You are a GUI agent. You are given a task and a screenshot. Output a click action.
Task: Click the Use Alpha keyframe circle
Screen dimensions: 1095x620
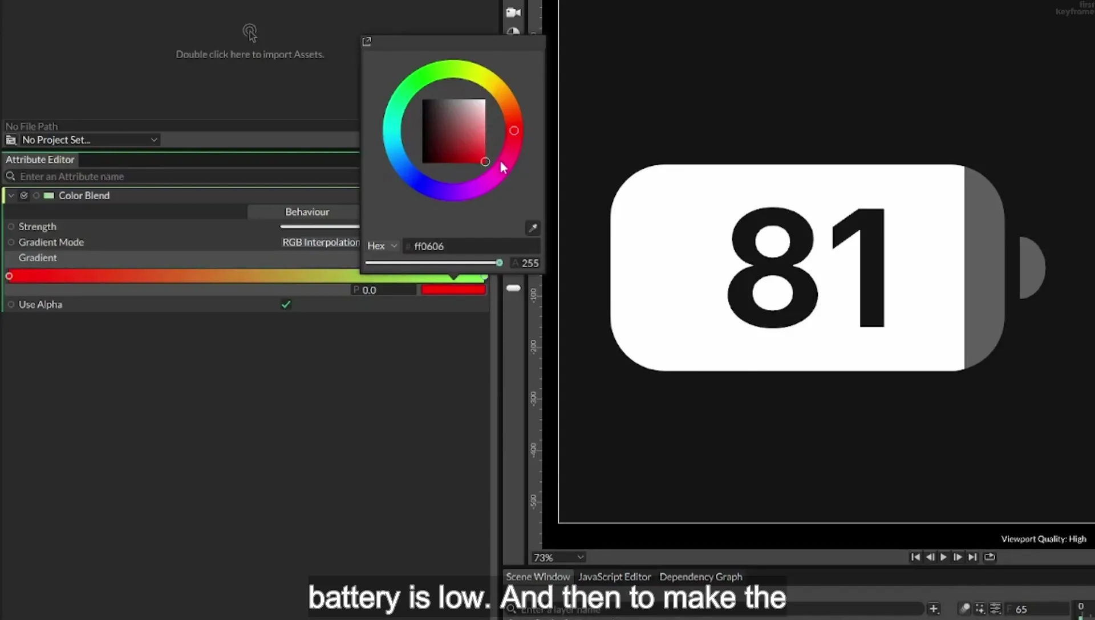pyautogui.click(x=11, y=305)
